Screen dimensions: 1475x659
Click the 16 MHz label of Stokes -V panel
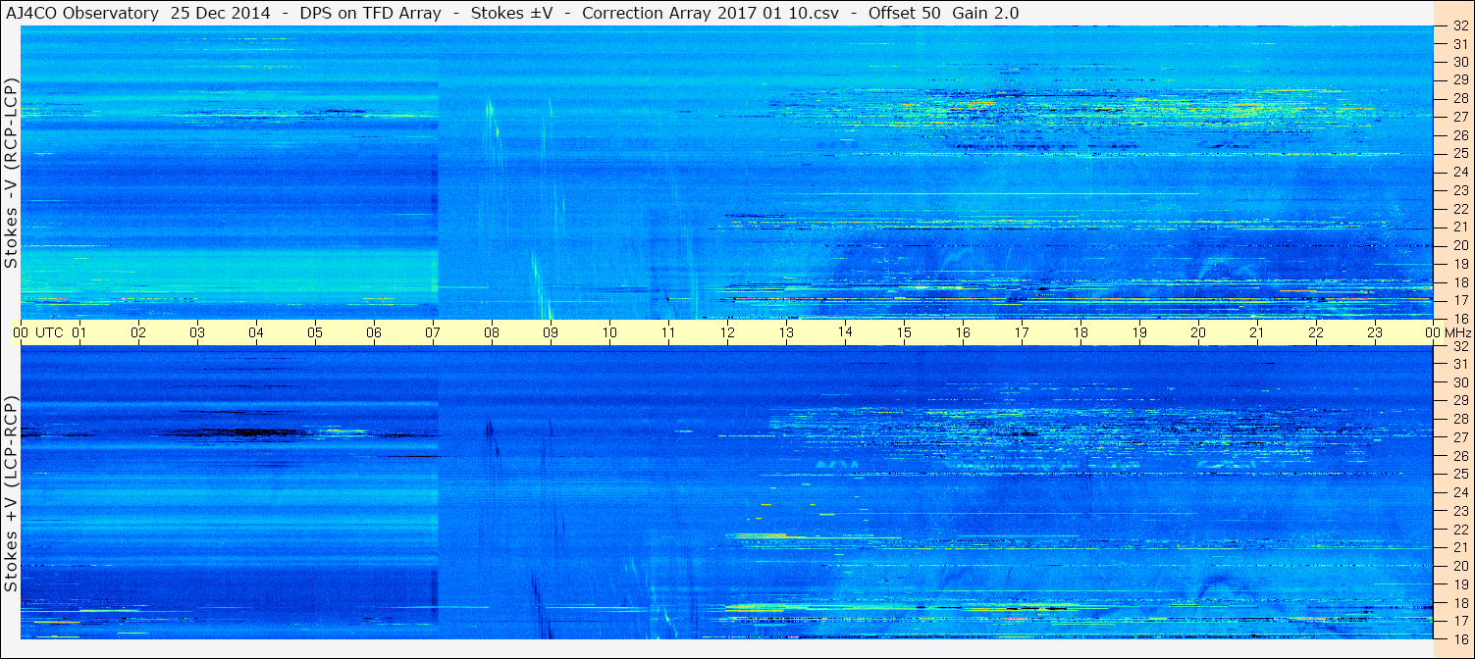[x=1459, y=319]
